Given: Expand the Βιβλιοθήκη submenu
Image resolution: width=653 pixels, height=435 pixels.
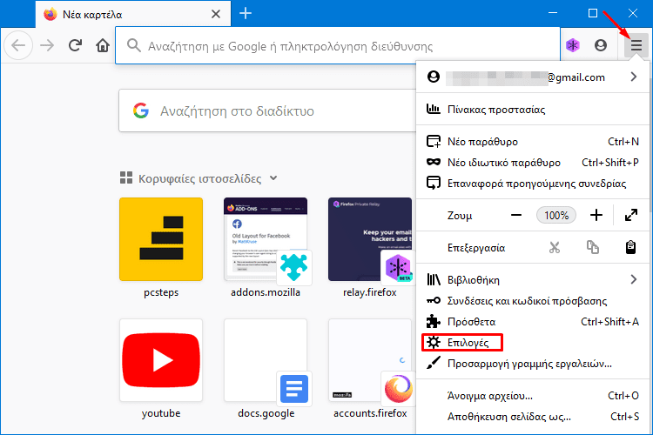Looking at the screenshot, I should point(533,280).
